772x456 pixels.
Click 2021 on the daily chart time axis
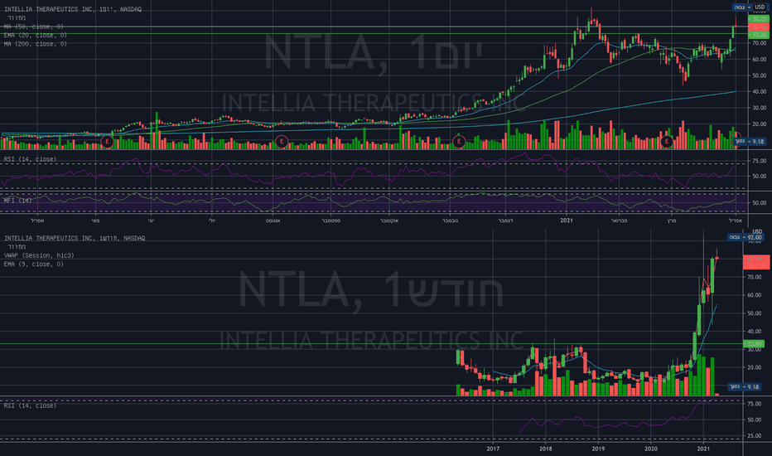click(x=567, y=221)
